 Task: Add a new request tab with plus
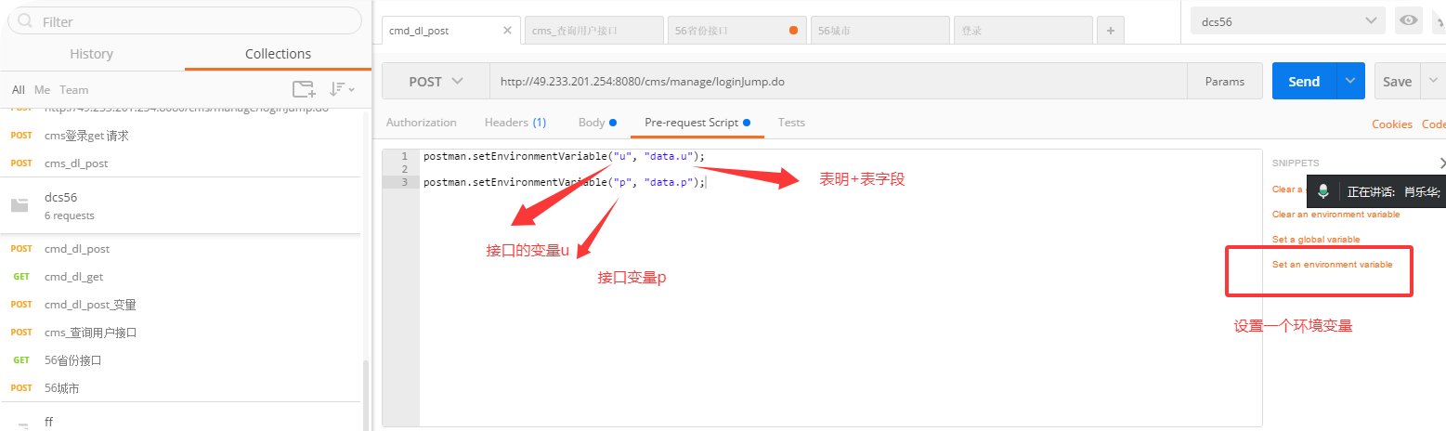pyautogui.click(x=1111, y=31)
